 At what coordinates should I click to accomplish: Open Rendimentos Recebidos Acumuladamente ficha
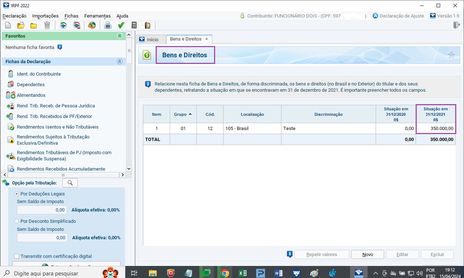pos(61,169)
